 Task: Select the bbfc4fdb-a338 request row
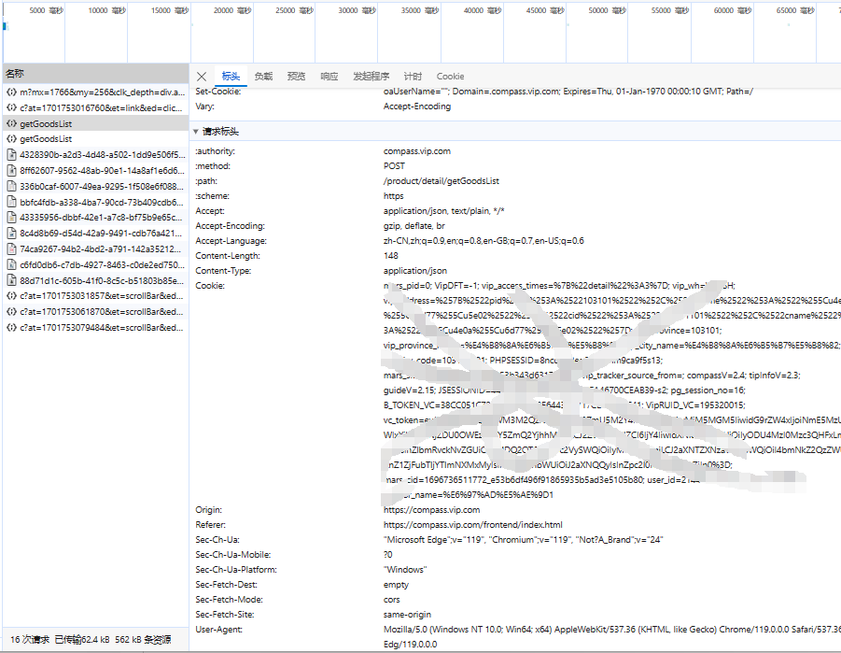pyautogui.click(x=93, y=202)
